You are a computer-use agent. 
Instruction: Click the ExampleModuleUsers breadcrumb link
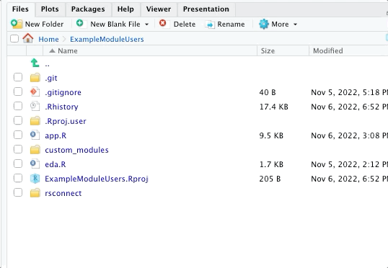click(x=107, y=40)
